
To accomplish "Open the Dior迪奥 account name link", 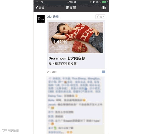I will coord(53,17).
